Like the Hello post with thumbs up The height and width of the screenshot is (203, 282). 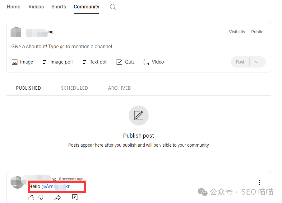(31, 198)
